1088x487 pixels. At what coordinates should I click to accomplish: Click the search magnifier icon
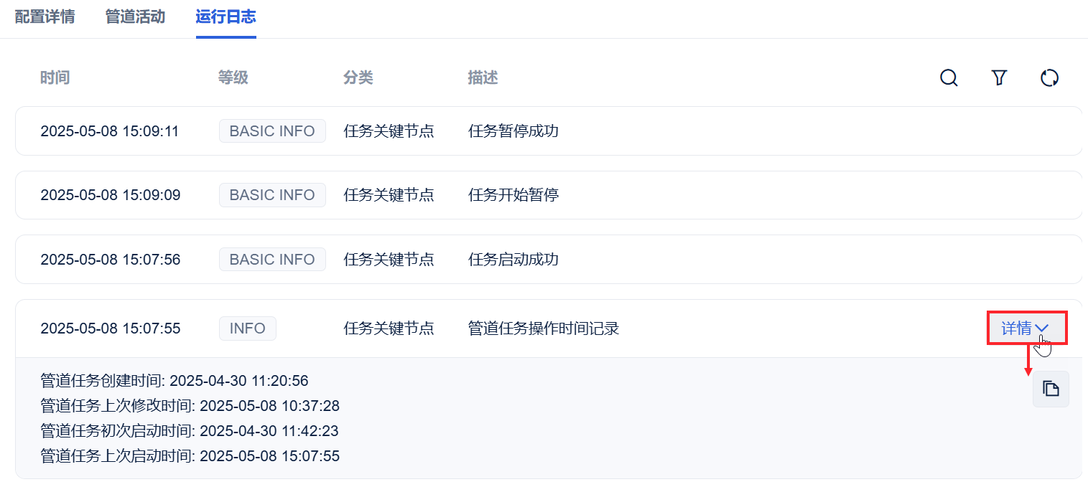(x=949, y=77)
